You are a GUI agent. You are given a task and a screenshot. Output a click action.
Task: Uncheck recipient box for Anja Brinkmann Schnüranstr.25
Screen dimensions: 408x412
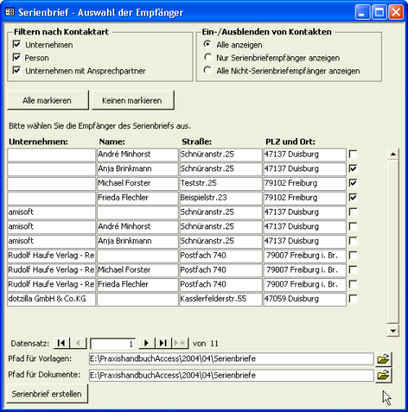click(353, 169)
